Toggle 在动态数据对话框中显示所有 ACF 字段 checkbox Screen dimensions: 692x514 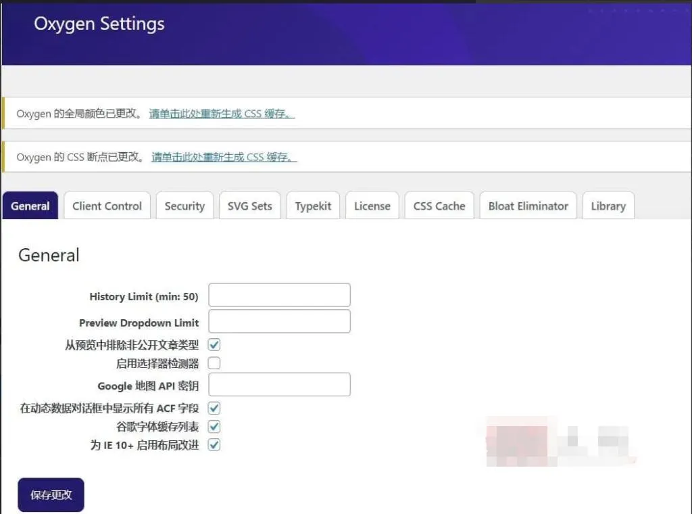(x=214, y=408)
